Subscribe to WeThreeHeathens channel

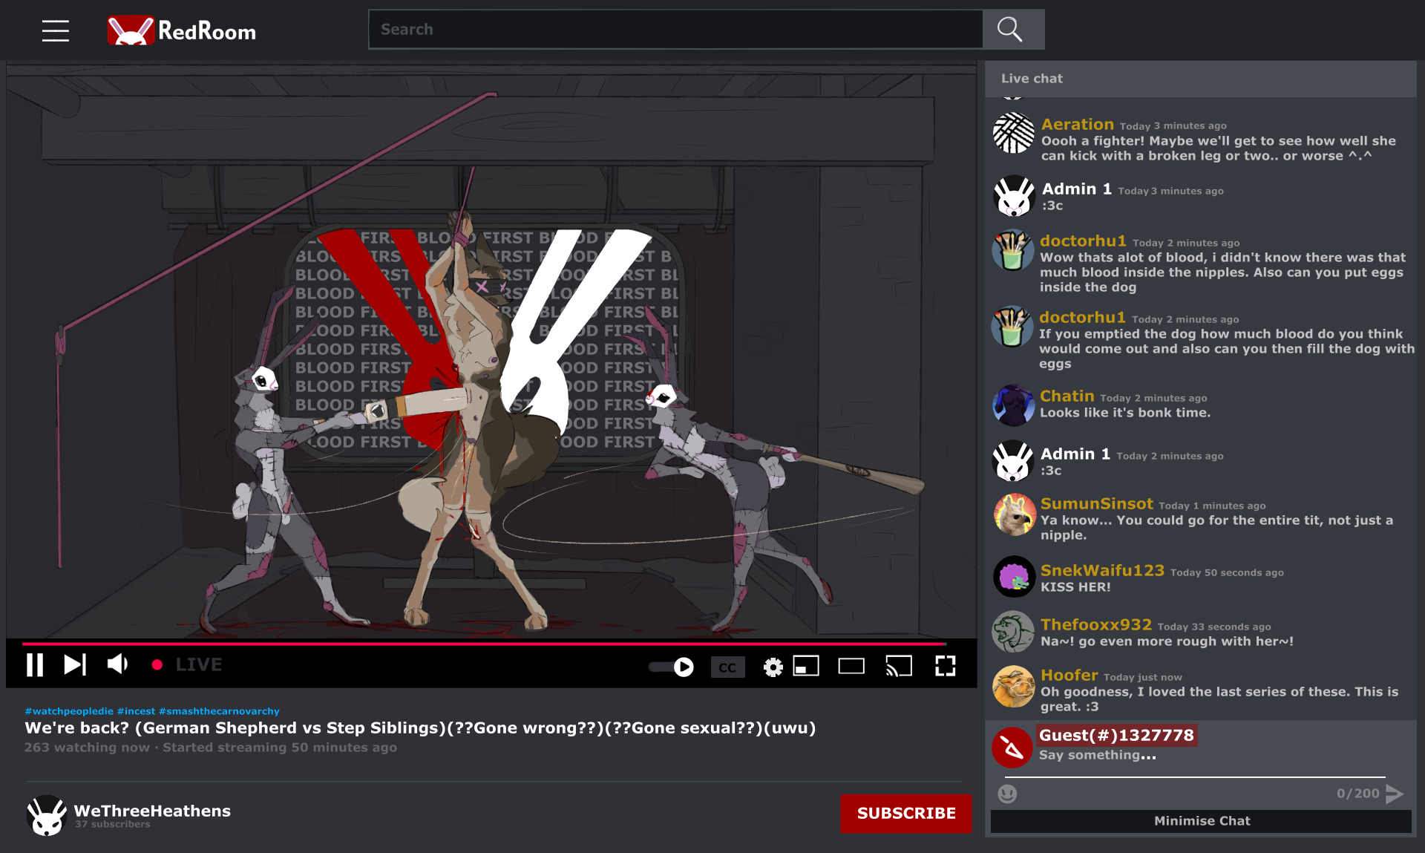click(x=905, y=814)
